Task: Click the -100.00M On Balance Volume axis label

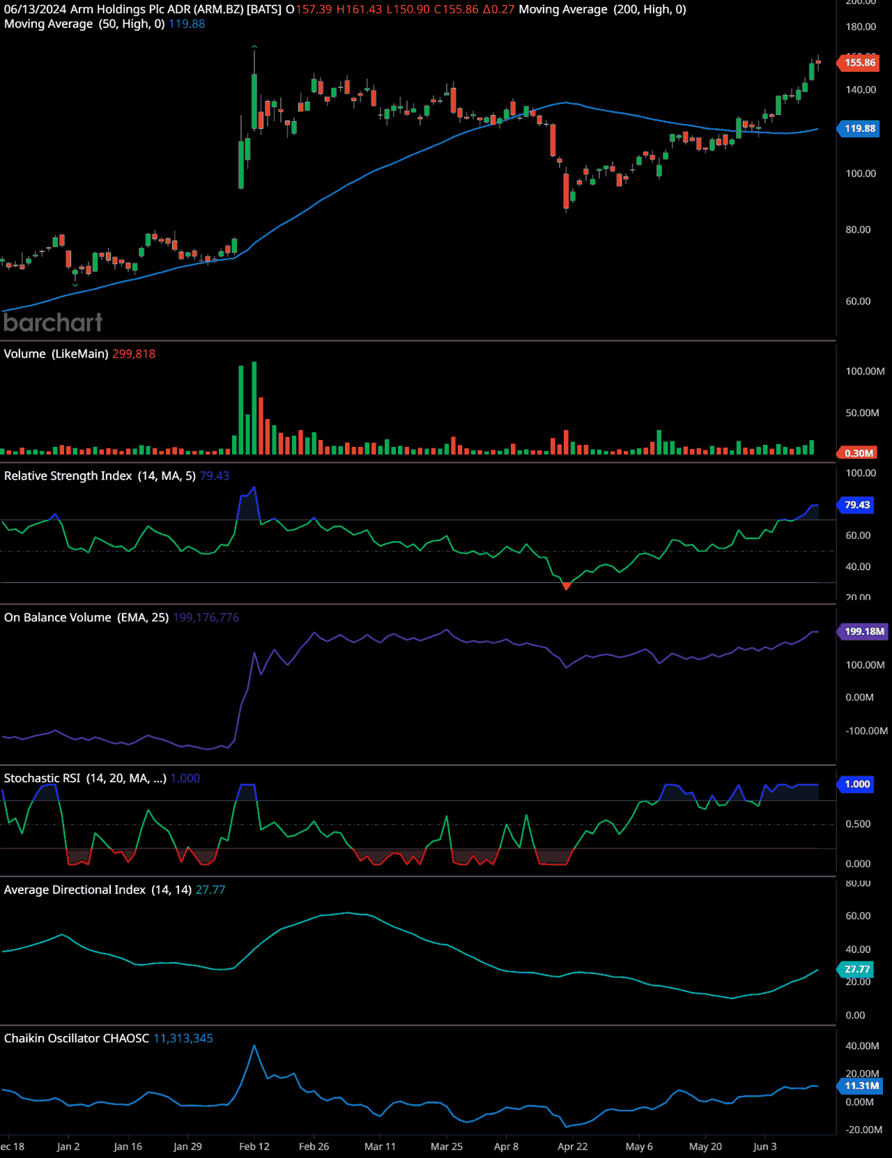Action: point(866,731)
